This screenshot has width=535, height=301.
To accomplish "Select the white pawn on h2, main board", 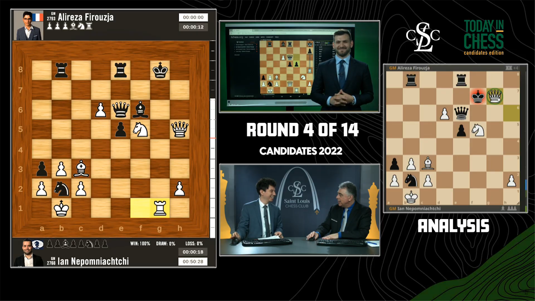I will [180, 189].
